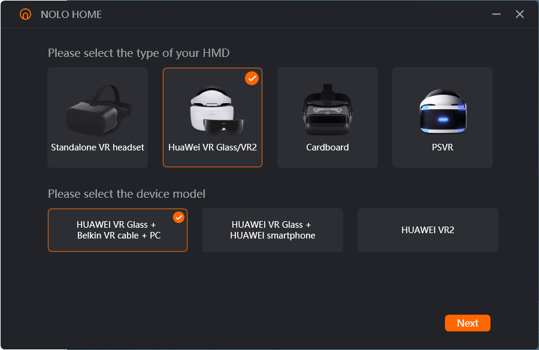Click the PSVR label text
The height and width of the screenshot is (350, 539).
(x=443, y=147)
